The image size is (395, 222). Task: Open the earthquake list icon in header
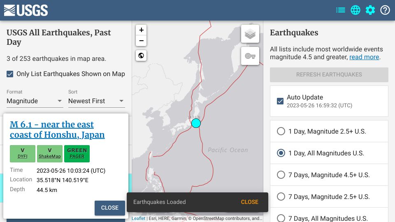pyautogui.click(x=341, y=10)
